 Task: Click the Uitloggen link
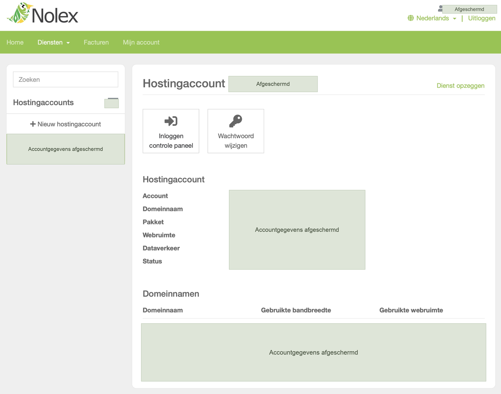click(482, 18)
